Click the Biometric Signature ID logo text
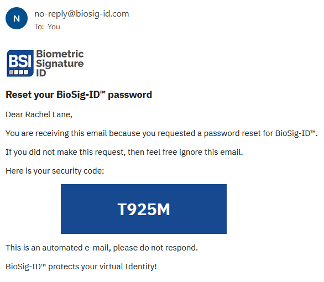 tap(60, 63)
